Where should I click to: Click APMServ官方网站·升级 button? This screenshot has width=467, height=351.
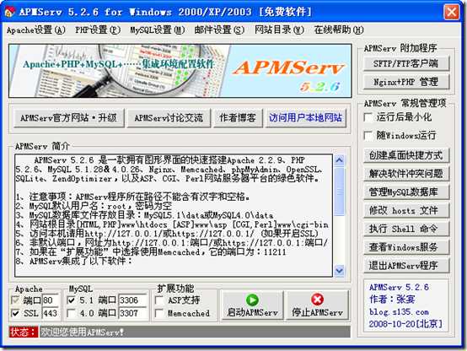69,118
